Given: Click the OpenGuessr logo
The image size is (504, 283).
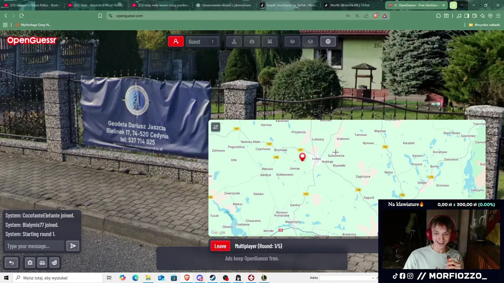Looking at the screenshot, I should 31,40.
